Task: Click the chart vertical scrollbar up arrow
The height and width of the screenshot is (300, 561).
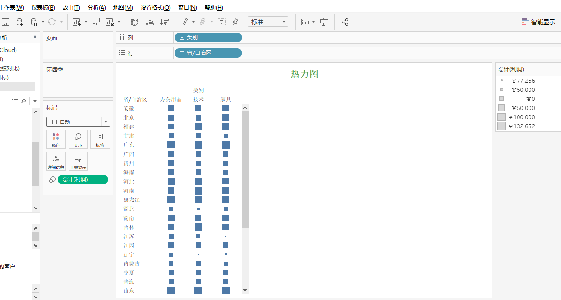Action: pos(245,108)
